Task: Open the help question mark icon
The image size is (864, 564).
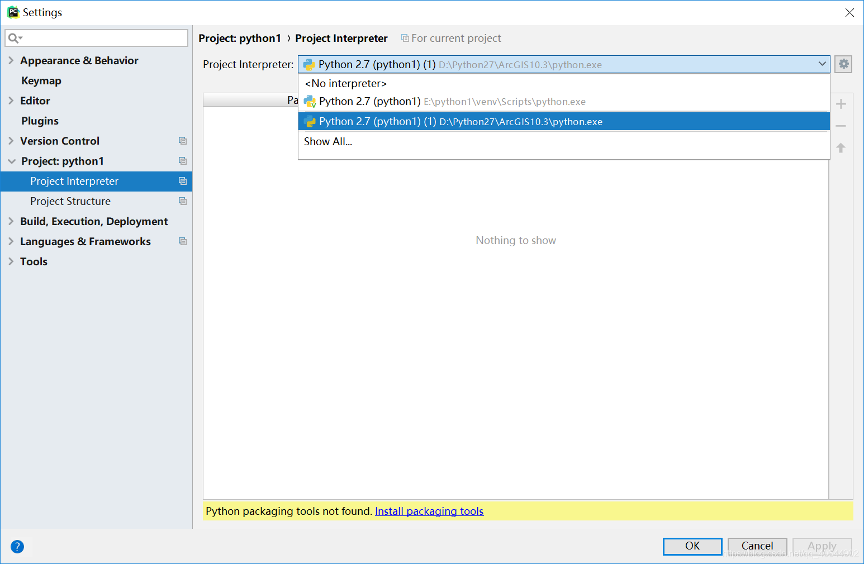Action: (17, 547)
